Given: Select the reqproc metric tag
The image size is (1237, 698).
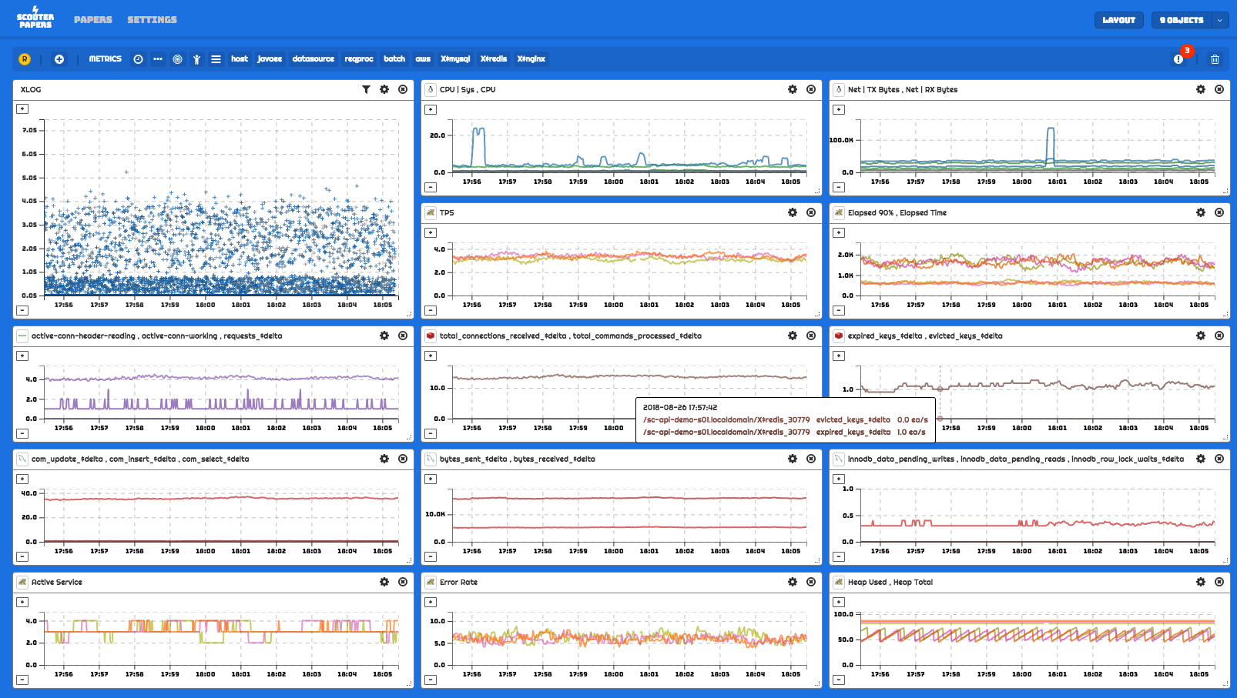Looking at the screenshot, I should pos(359,59).
